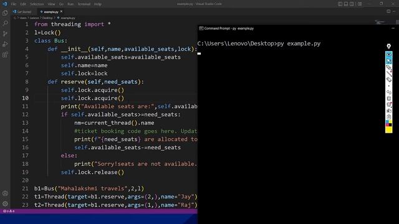
Task: Open the File menu
Action: tap(14, 4)
